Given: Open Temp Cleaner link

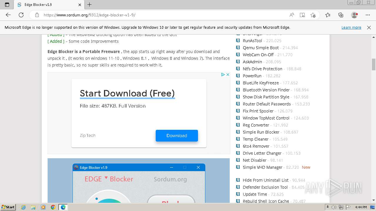Looking at the screenshot, I should [x=256, y=139].
